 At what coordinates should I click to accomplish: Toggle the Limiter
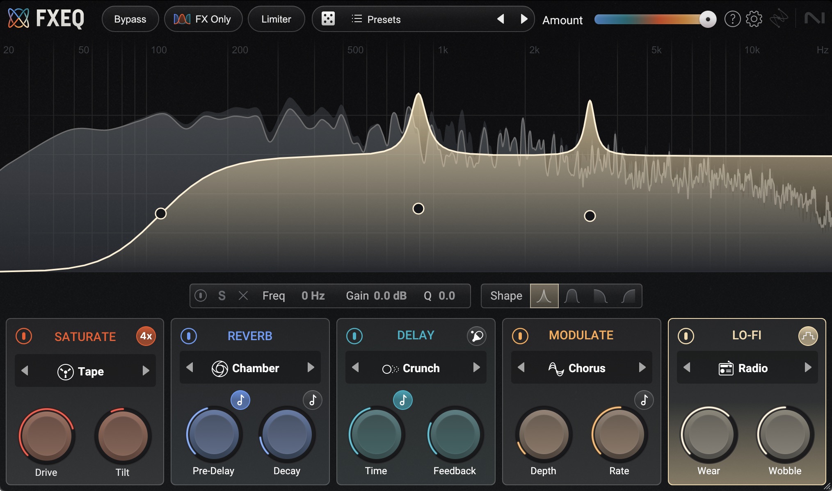[276, 19]
